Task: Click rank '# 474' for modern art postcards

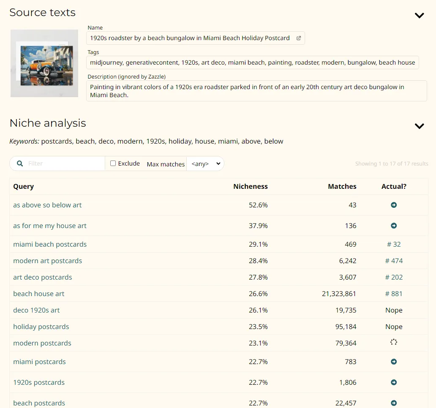Action: (394, 261)
